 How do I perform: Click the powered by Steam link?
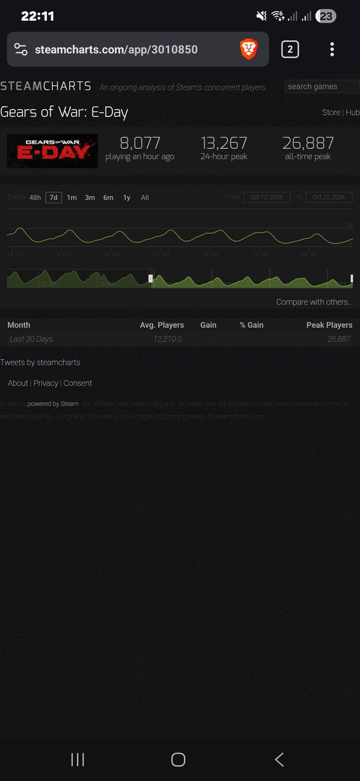(53, 404)
